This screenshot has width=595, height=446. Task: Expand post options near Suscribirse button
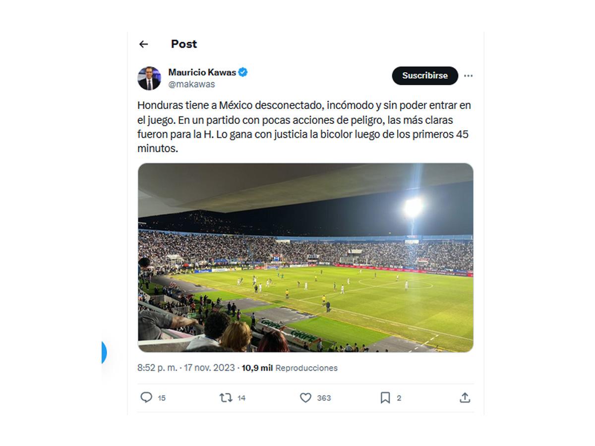tap(468, 76)
